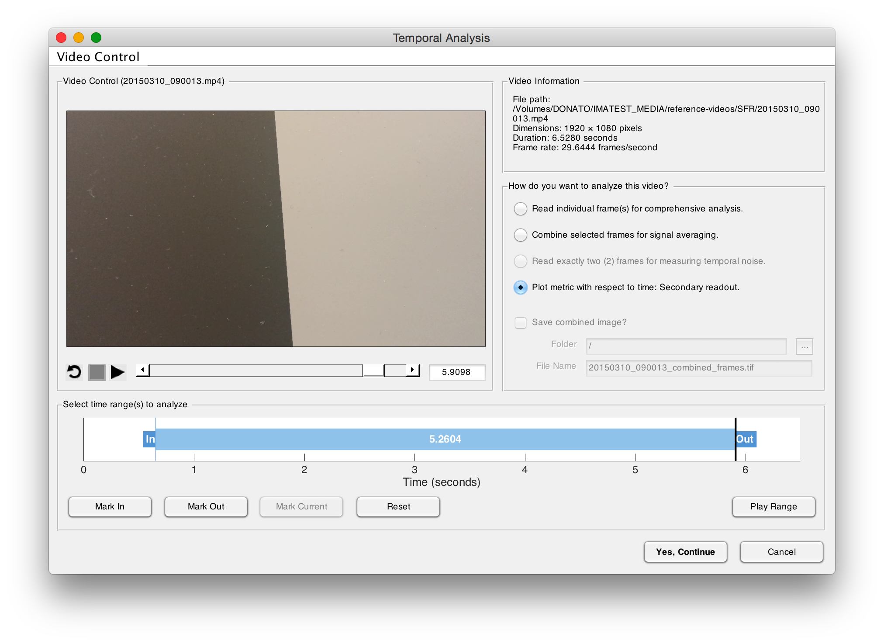
Task: Click the Video Control tab heading
Action: 98,57
